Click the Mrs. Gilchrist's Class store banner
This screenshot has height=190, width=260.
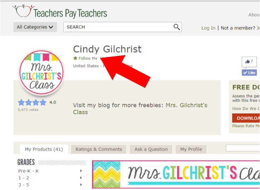[x=176, y=174]
